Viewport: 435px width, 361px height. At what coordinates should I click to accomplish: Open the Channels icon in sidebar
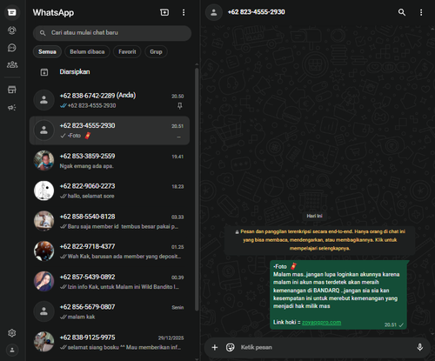pyautogui.click(x=12, y=48)
